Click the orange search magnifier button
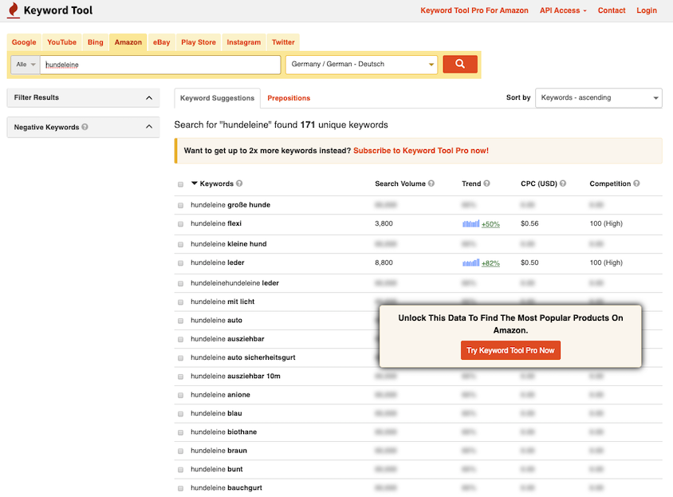This screenshot has width=673, height=497. 459,65
